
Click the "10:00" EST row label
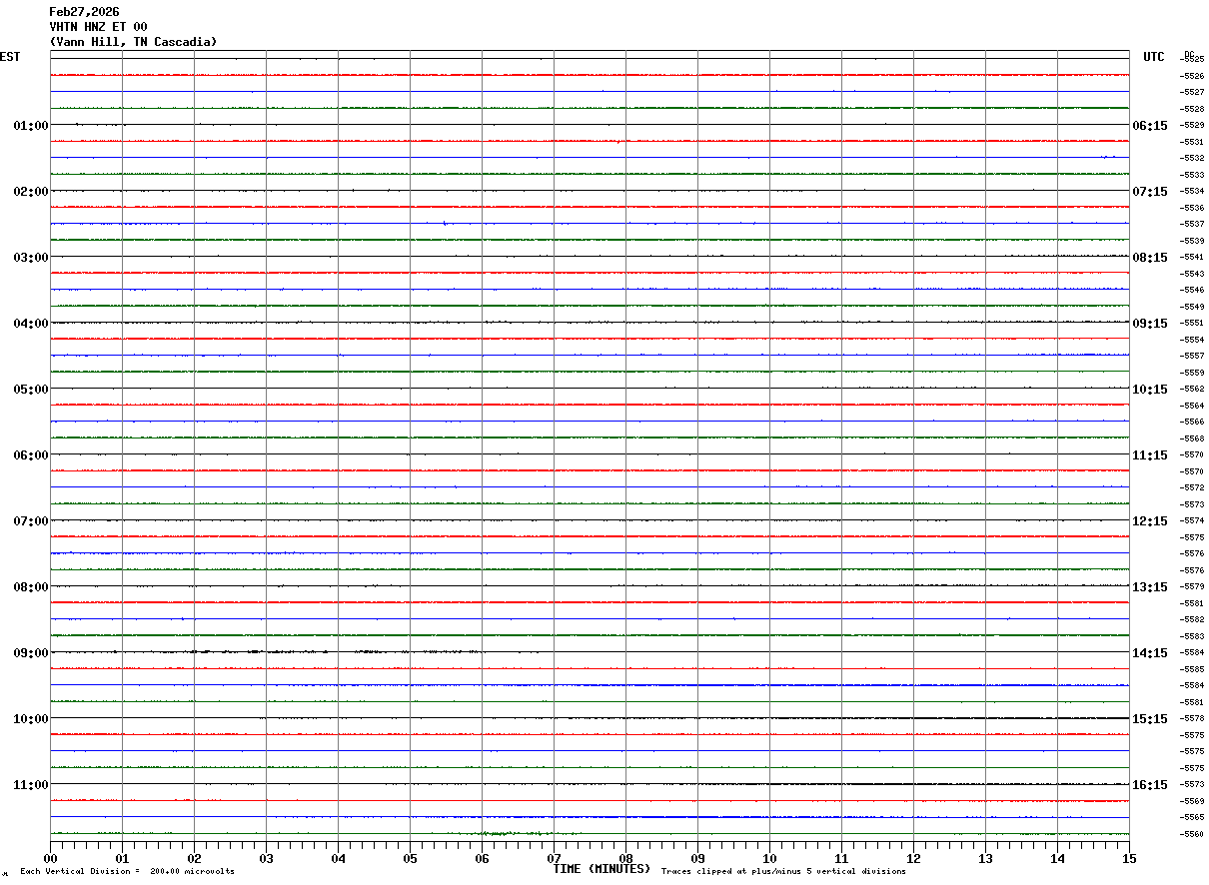pyautogui.click(x=31, y=719)
